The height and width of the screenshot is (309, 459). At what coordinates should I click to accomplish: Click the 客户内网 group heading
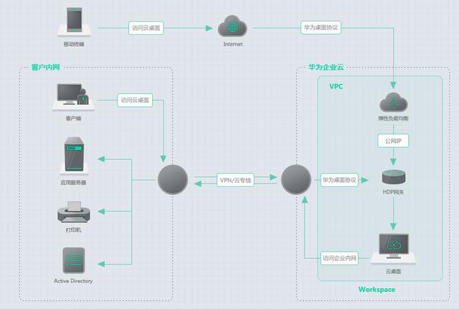coord(45,67)
